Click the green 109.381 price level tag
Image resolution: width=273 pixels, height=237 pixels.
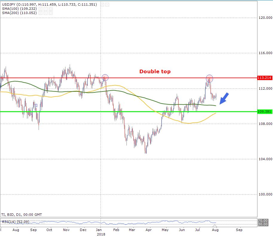tap(264, 111)
